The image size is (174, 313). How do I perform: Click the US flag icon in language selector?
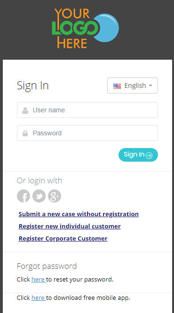point(117,86)
